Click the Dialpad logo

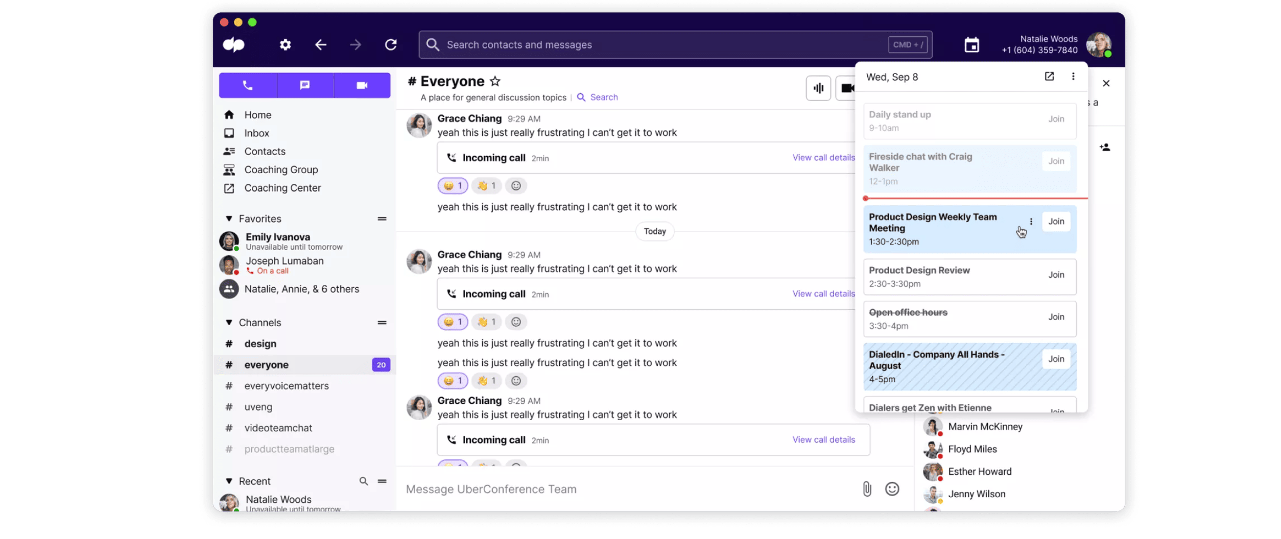tap(234, 45)
